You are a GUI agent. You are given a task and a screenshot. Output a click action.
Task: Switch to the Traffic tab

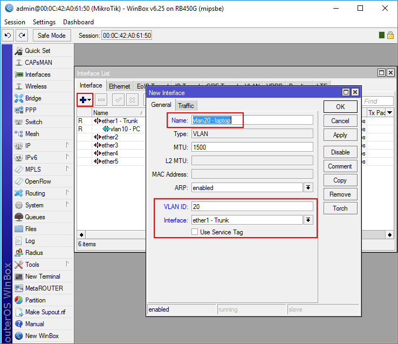point(186,105)
